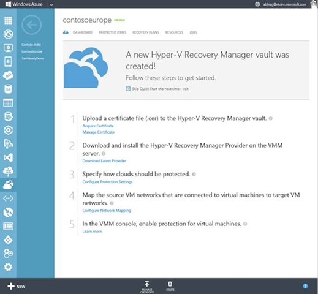Open Active Directory diamond icon in sidebar
This screenshot has height=294, width=318.
[8, 240]
